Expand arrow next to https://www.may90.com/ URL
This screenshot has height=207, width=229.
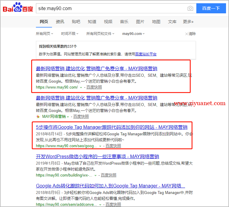[x=81, y=87]
